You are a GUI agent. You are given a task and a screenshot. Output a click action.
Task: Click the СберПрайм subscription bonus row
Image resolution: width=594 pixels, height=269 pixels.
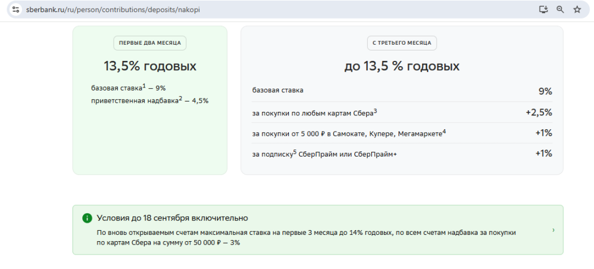point(324,154)
